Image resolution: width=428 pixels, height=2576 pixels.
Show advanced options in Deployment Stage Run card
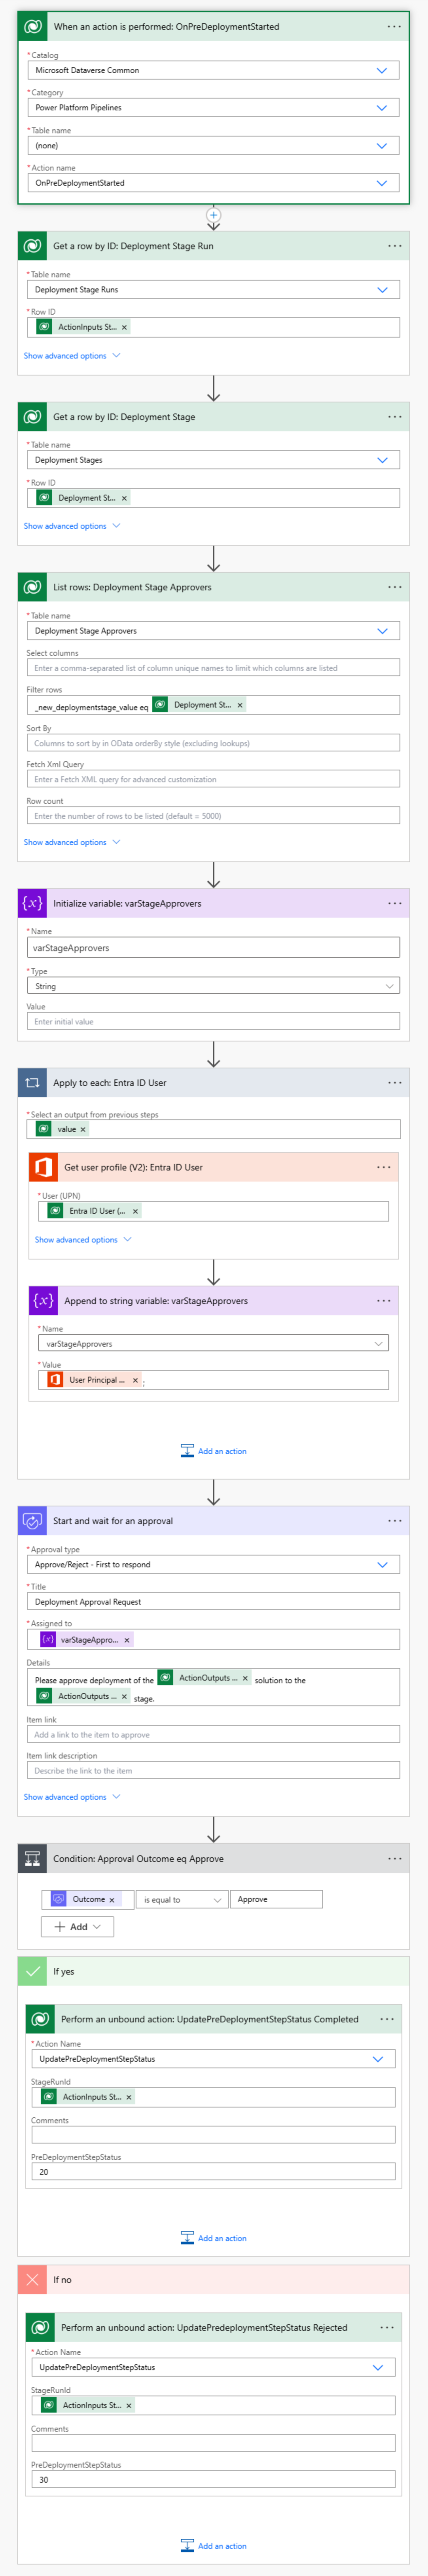[72, 356]
